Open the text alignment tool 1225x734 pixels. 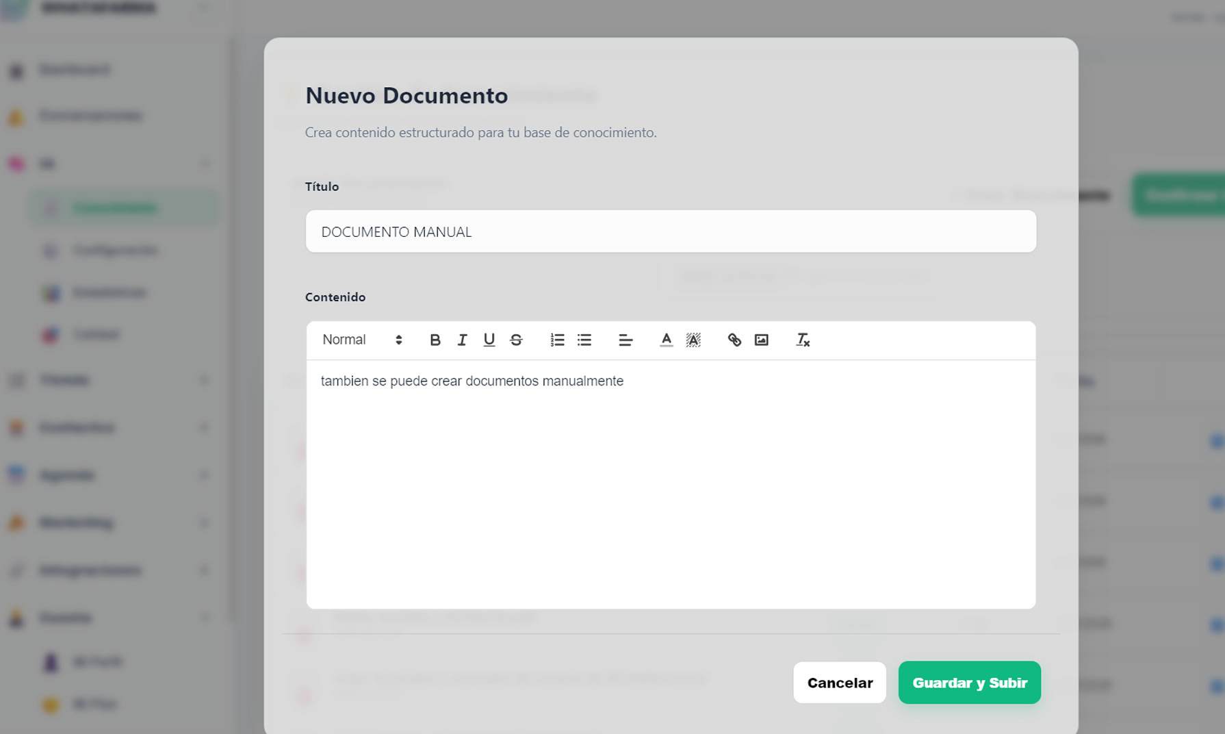point(625,340)
